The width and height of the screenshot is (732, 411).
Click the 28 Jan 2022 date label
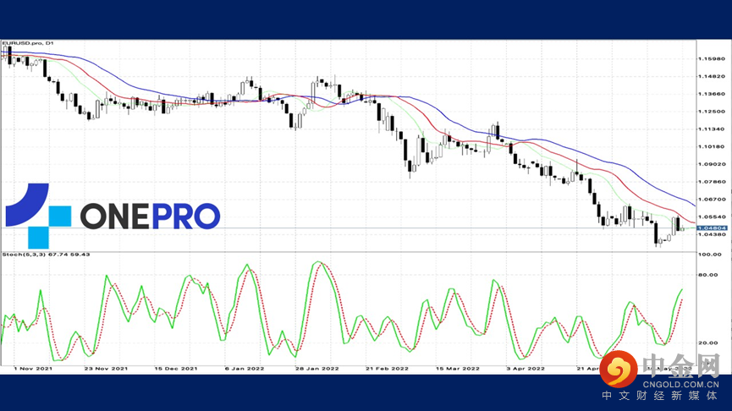pos(317,369)
